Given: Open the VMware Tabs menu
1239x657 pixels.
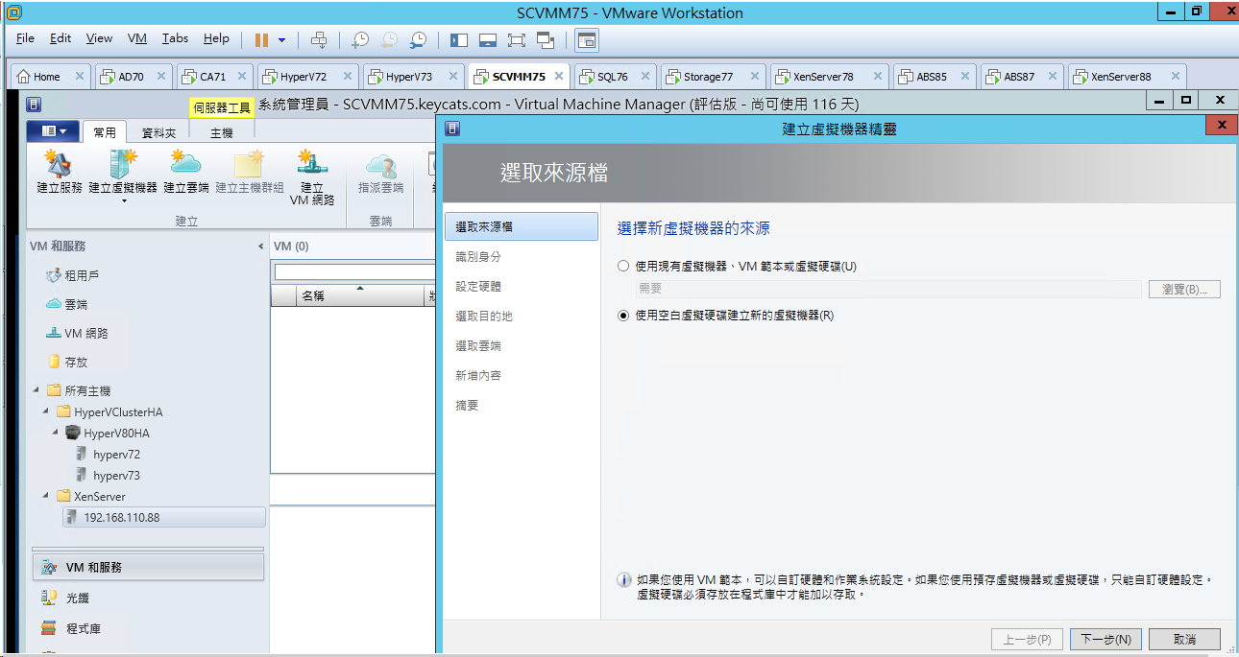Looking at the screenshot, I should (x=175, y=38).
